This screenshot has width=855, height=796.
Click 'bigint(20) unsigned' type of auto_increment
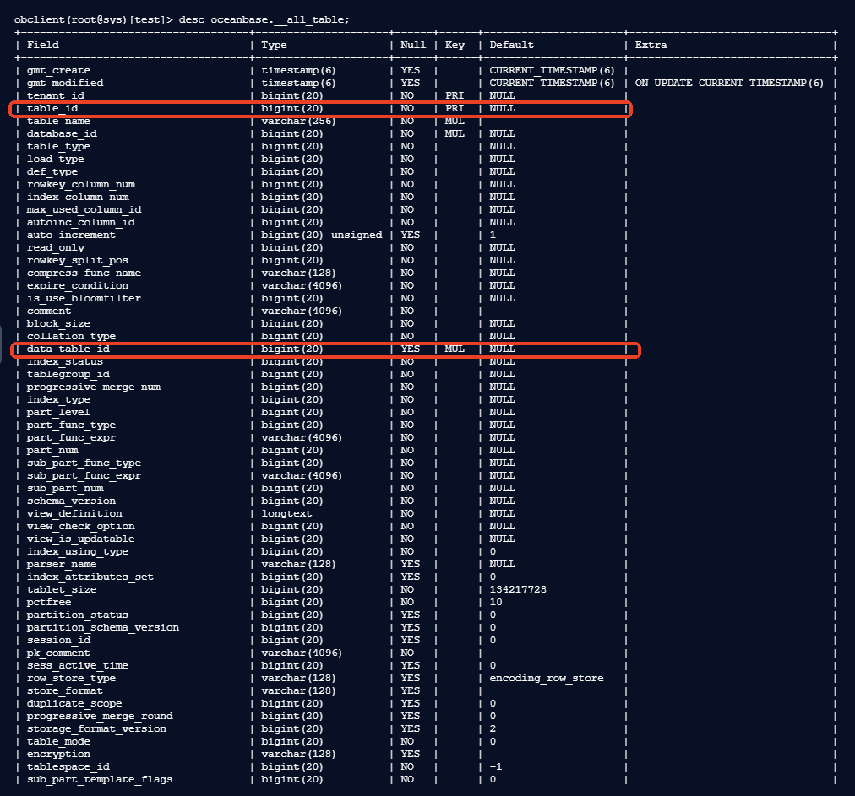pyautogui.click(x=321, y=235)
